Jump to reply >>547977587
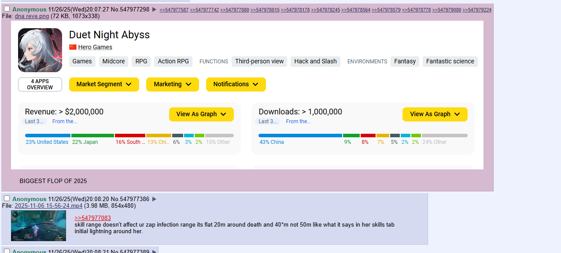The height and width of the screenshot is (253, 561). [174, 10]
